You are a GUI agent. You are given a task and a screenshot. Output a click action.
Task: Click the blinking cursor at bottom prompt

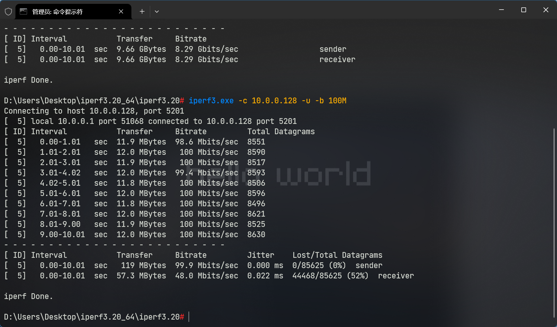[189, 317]
